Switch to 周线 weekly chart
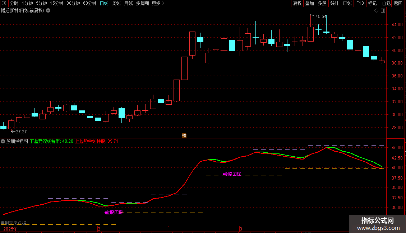This screenshot has width=406, height=233. [x=116, y=3]
